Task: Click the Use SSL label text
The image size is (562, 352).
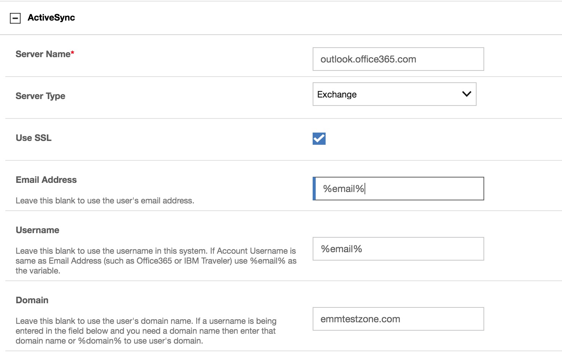Action: pos(34,138)
